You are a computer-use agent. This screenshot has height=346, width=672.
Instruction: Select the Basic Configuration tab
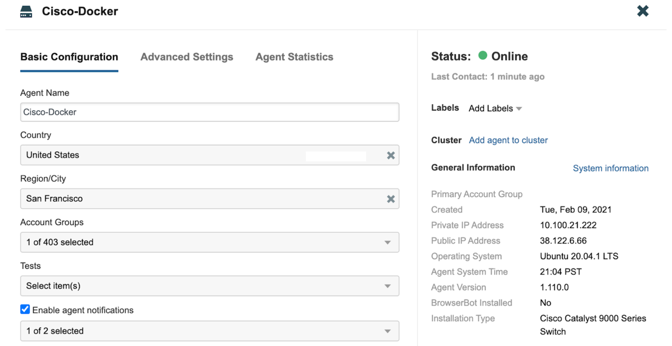point(69,57)
